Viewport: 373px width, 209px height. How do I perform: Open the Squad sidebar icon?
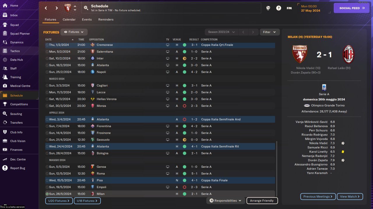tap(5, 25)
